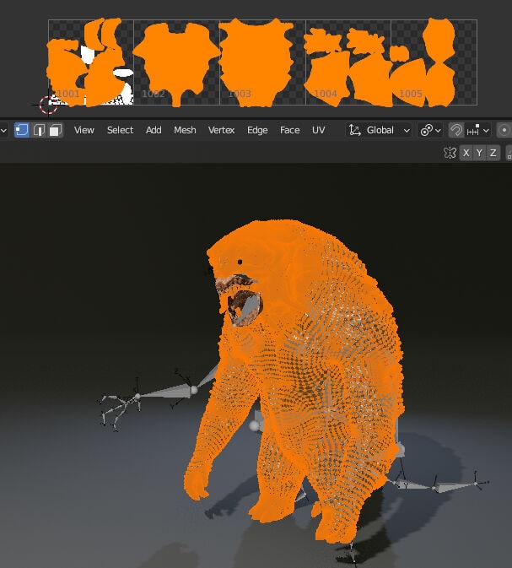Toggle proportional editing

(x=504, y=130)
